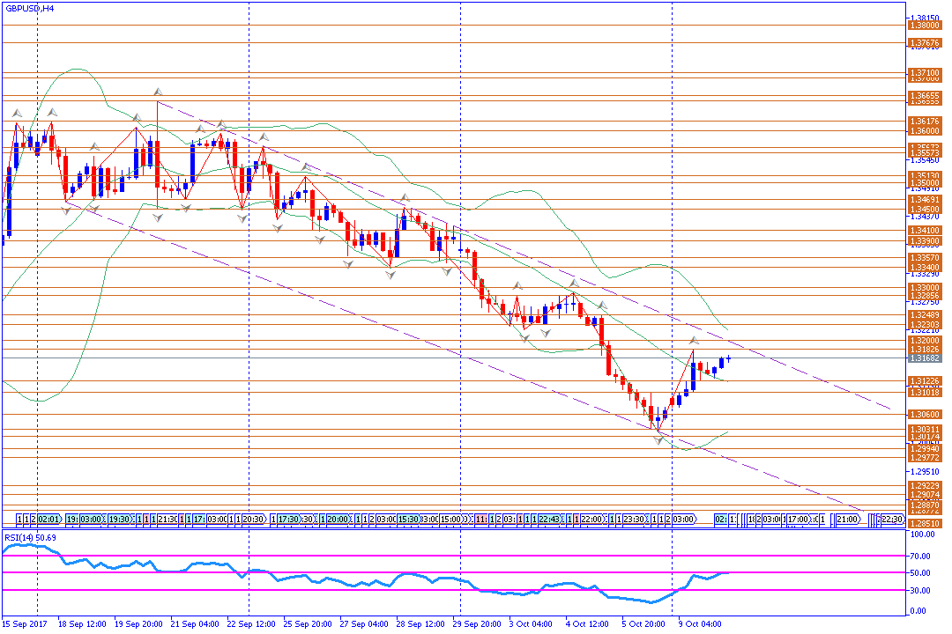Click the 1.29510 price scale value
This screenshot has height=634, width=952.
(925, 471)
